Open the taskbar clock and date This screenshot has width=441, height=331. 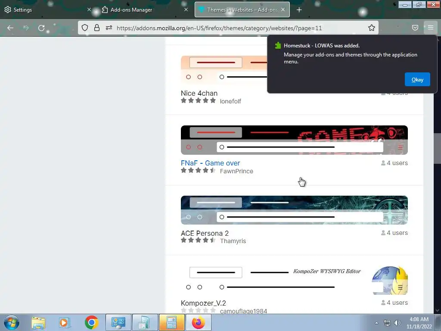[x=419, y=323]
